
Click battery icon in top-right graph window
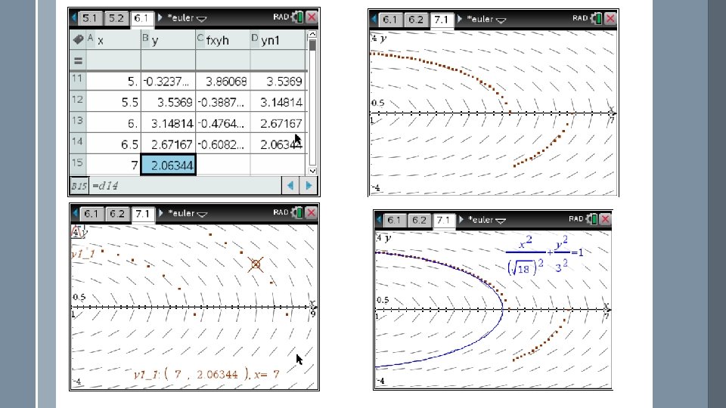pyautogui.click(x=597, y=18)
